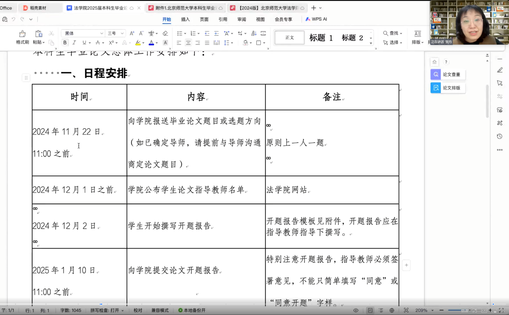509x315 pixels.
Task: Apply the 标题 1 heading style
Action: pyautogui.click(x=321, y=38)
